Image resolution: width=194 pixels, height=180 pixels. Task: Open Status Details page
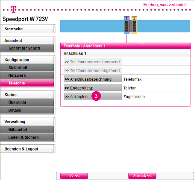pyautogui.click(x=27, y=110)
